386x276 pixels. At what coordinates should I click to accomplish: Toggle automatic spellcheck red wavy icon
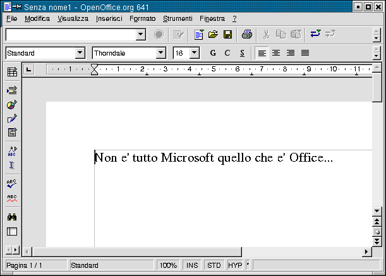click(x=12, y=198)
